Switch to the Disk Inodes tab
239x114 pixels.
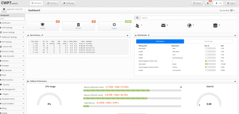[209, 41]
